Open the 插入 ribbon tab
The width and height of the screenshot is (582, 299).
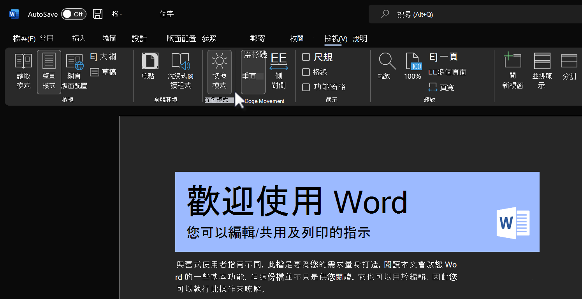79,38
